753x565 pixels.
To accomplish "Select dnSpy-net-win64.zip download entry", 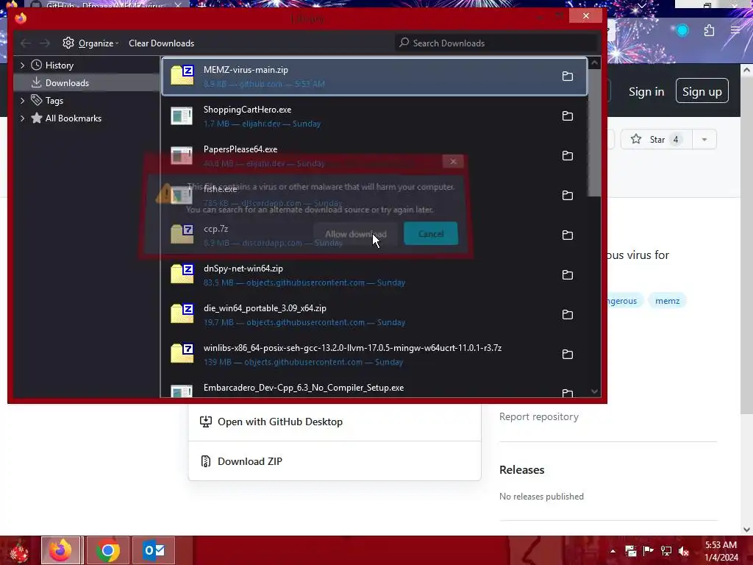I will point(374,275).
